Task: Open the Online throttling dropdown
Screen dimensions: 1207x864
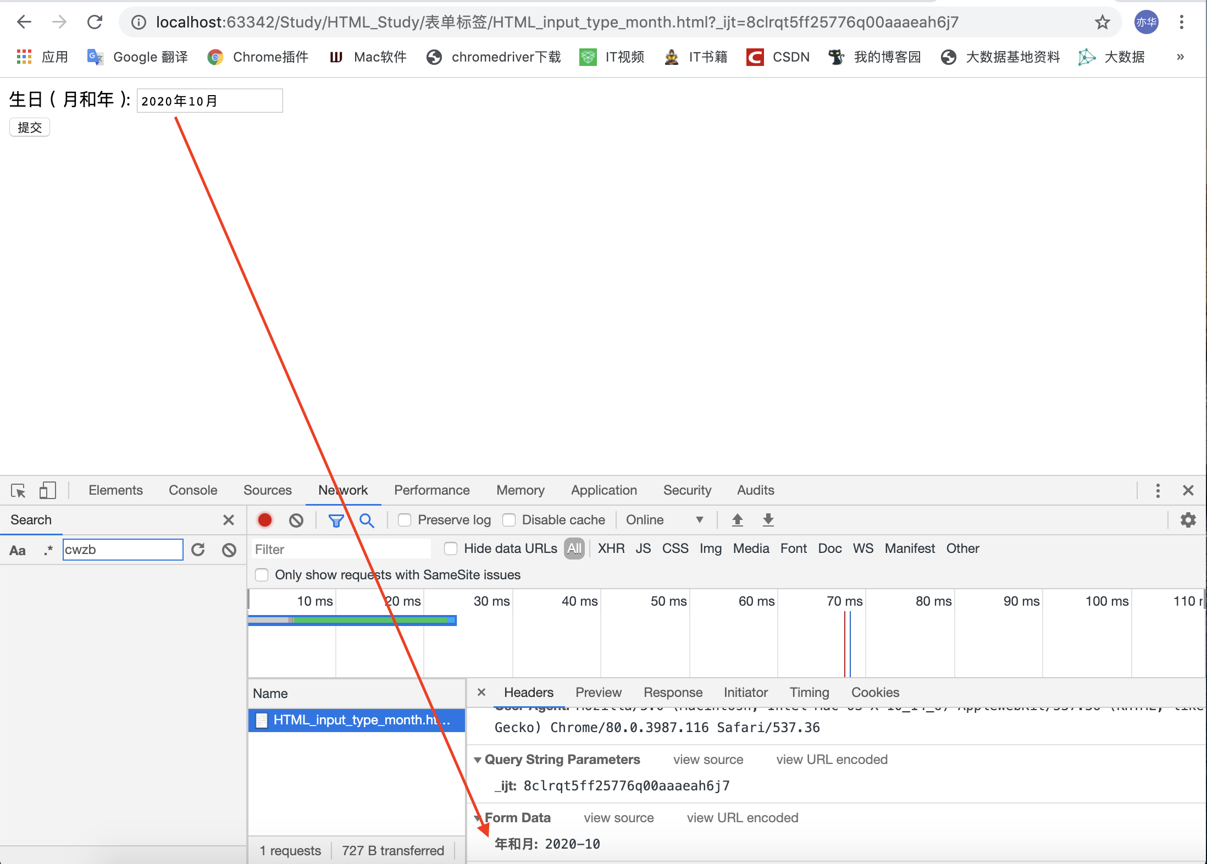Action: [x=665, y=520]
